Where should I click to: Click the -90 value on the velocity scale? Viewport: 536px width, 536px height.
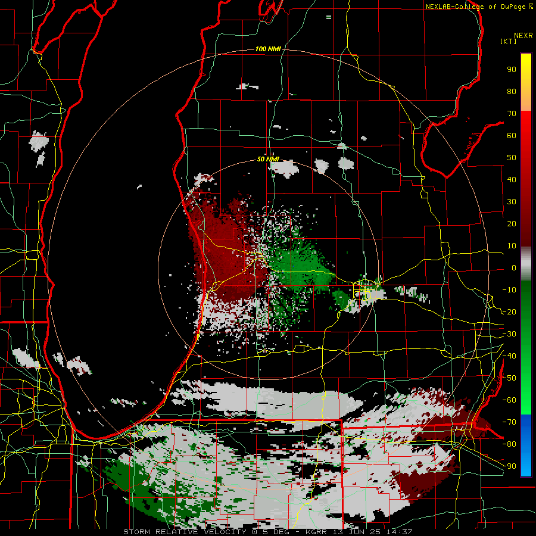pyautogui.click(x=509, y=466)
